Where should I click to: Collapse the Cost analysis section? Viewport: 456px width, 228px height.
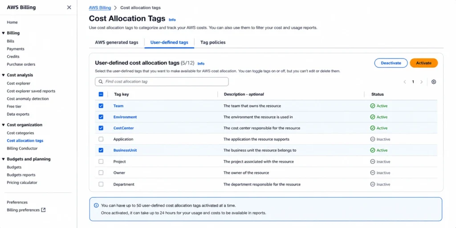[x=4, y=75]
